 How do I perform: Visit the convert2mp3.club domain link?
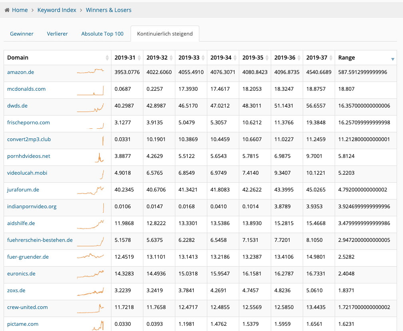[29, 140]
